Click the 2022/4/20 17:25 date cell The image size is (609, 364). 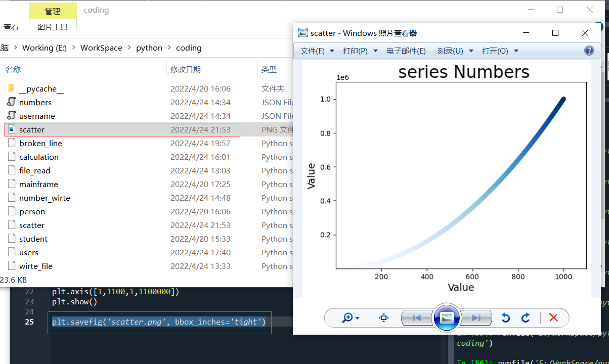coord(200,184)
